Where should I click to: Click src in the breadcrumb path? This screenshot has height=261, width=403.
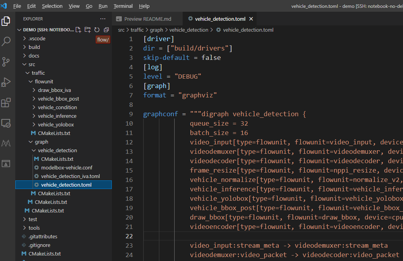point(121,30)
